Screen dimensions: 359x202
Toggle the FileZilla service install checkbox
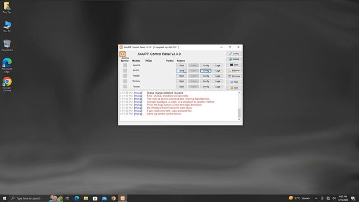pos(125,76)
